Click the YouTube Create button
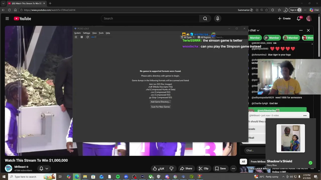The width and height of the screenshot is (321, 180). [284, 18]
